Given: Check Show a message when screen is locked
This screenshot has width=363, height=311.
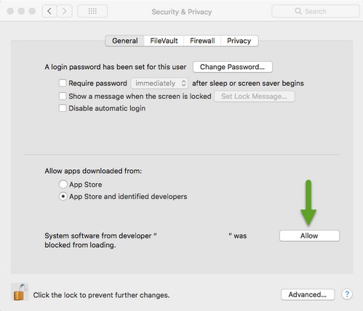Looking at the screenshot, I should (x=63, y=96).
